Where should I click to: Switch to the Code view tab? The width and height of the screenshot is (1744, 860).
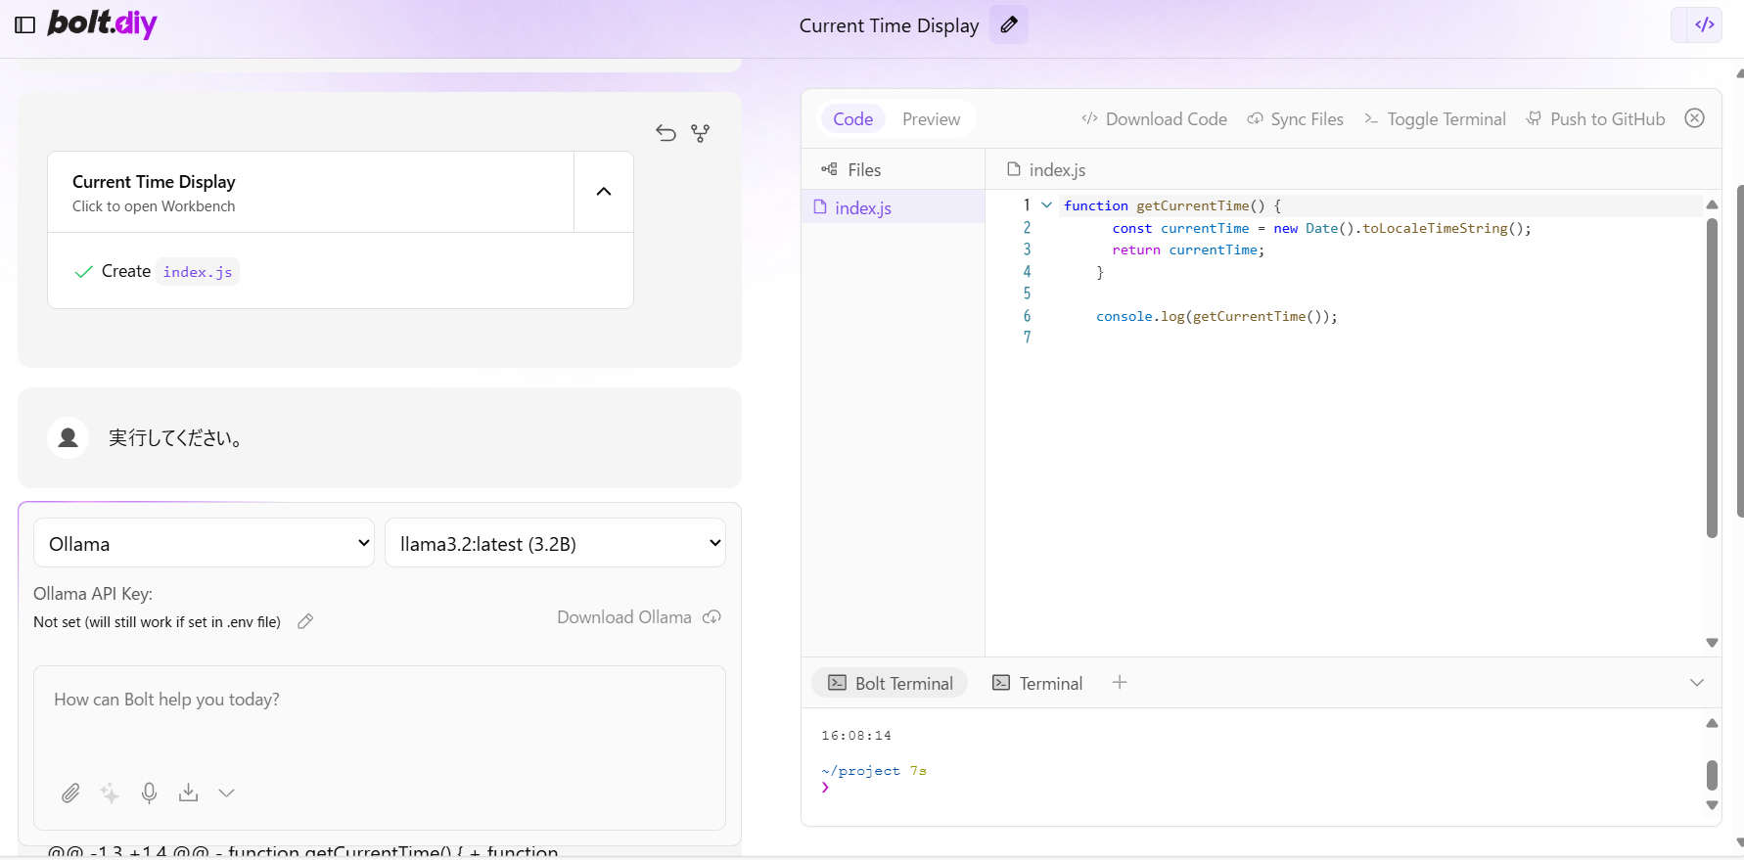[852, 119]
